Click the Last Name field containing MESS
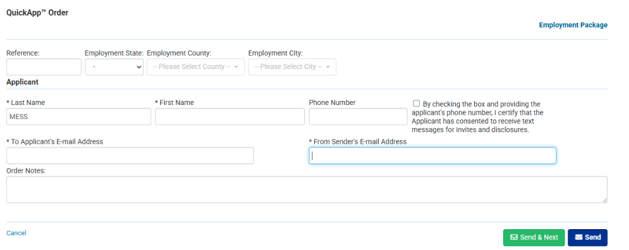The width and height of the screenshot is (629, 250). tap(78, 117)
